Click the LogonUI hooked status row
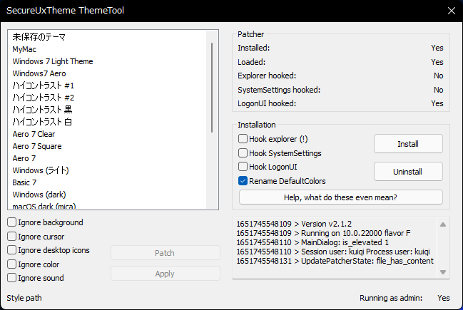 coord(340,103)
